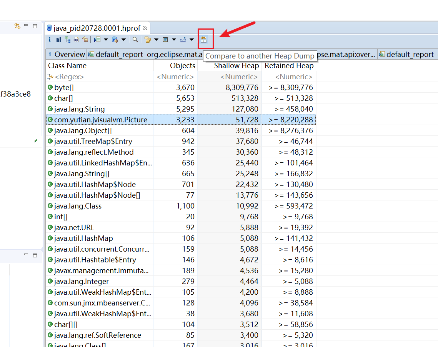Open the OQL query editor
The height and width of the screenshot is (347, 438).
click(77, 40)
